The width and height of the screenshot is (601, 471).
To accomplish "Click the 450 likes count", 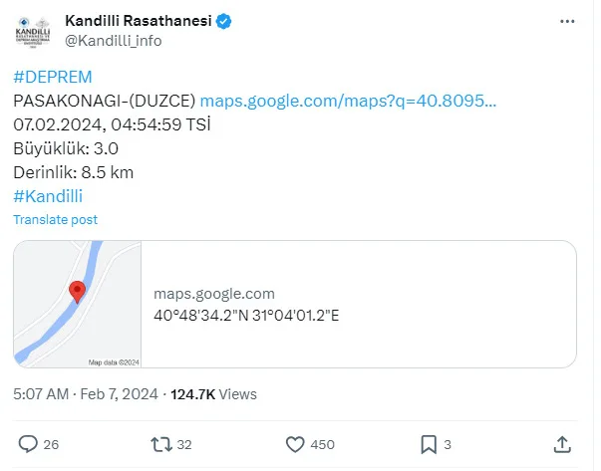I will click(x=322, y=444).
